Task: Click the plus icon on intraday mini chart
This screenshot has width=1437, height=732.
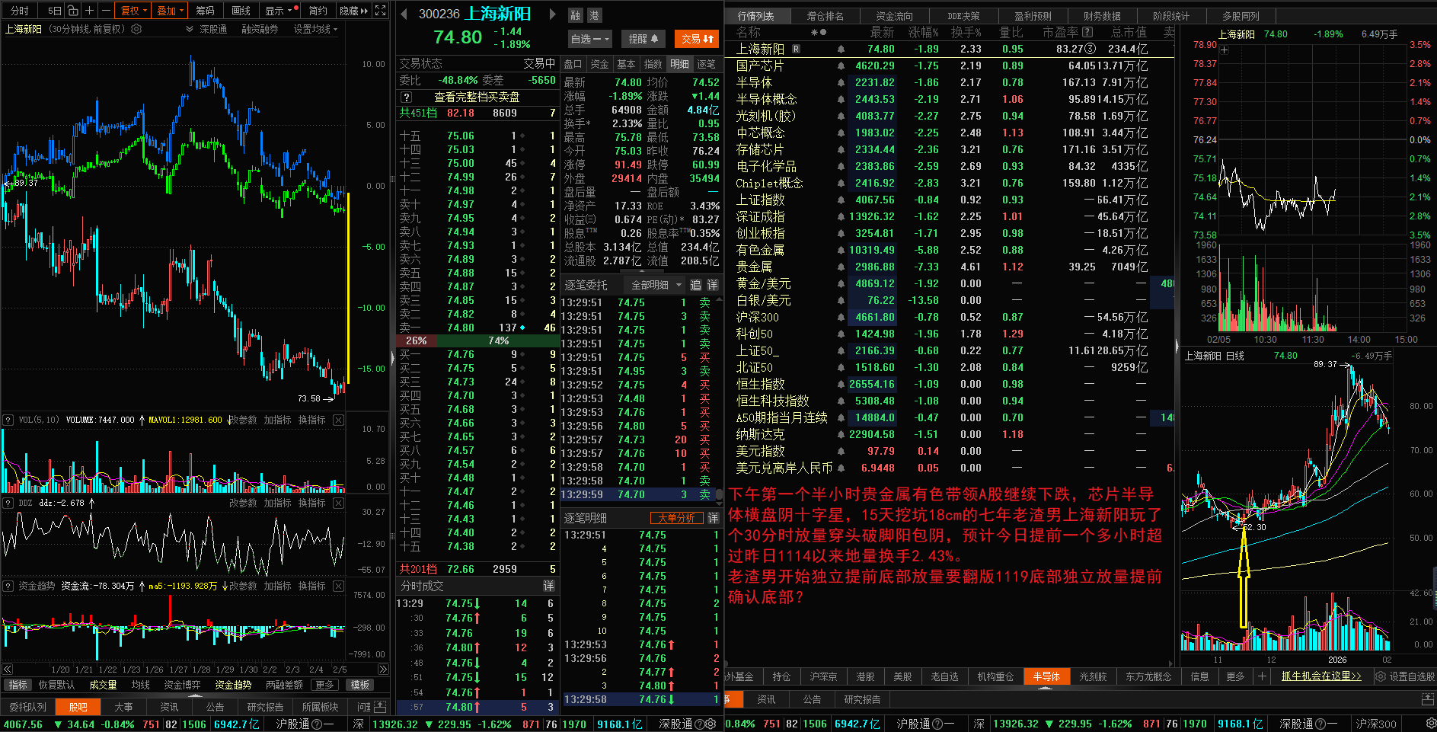Action: 1224,50
